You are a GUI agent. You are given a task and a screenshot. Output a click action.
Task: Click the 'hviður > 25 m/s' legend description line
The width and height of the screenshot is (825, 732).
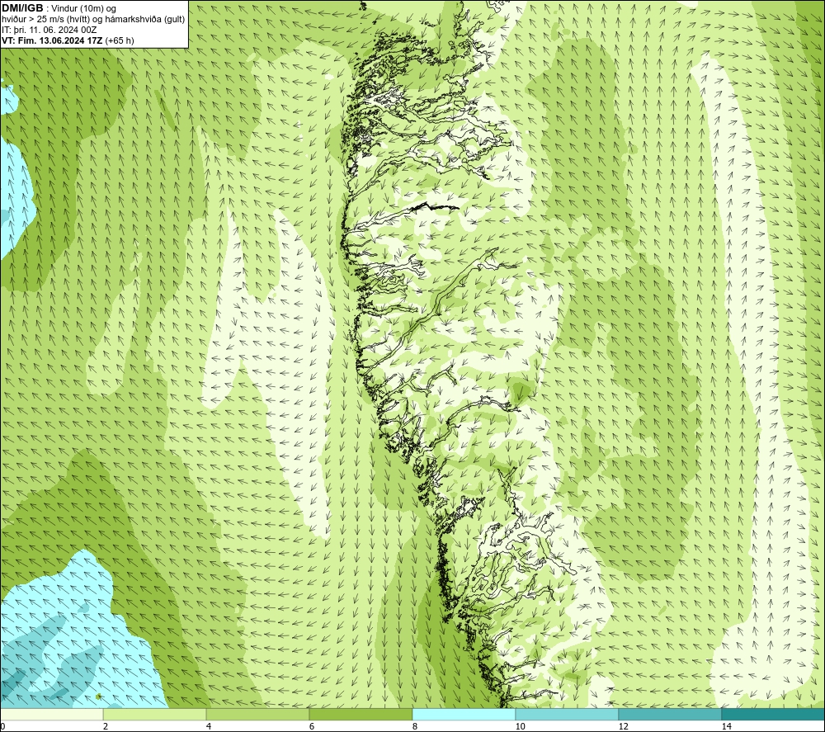point(93,19)
